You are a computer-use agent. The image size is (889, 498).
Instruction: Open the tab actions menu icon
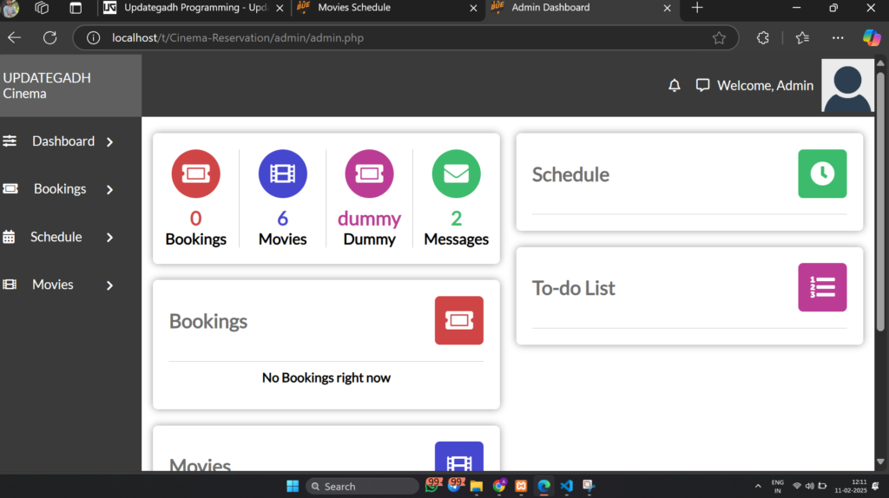(76, 8)
